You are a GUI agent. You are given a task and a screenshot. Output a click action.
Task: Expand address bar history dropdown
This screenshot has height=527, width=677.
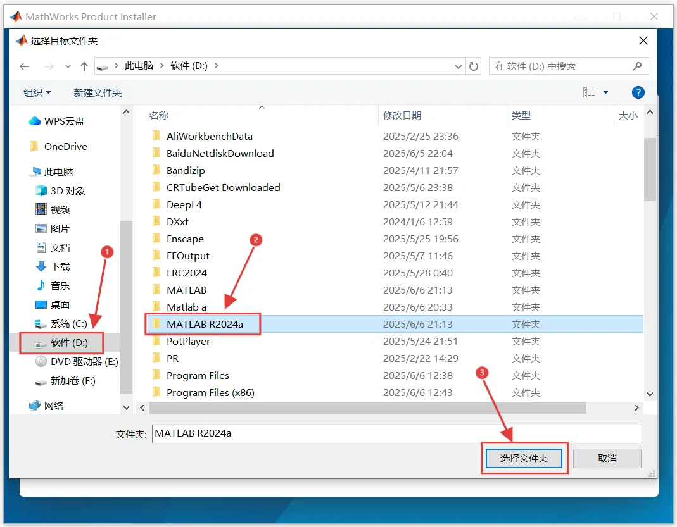tap(458, 66)
